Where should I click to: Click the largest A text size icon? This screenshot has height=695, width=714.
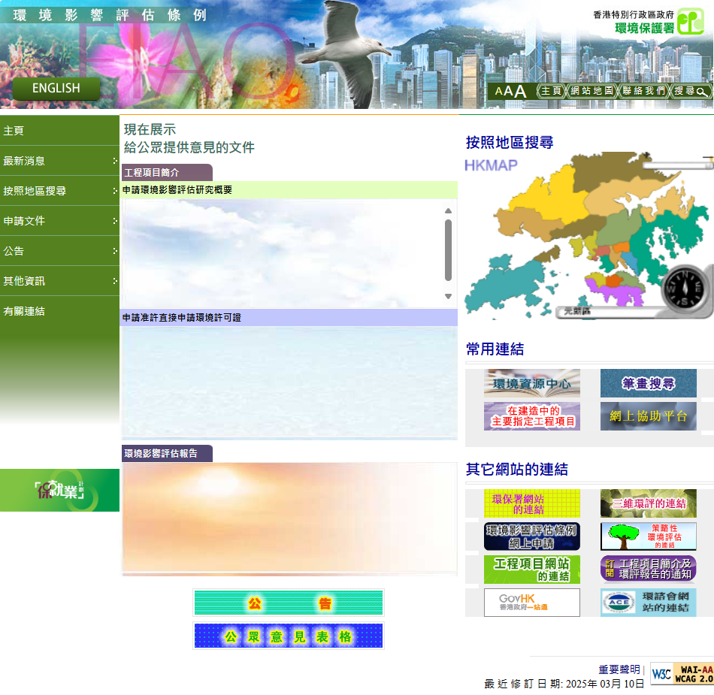[520, 92]
